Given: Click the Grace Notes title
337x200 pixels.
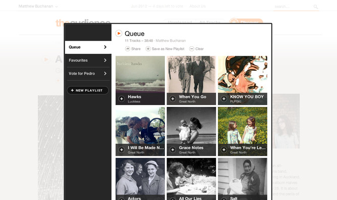Looking at the screenshot, I should point(191,148).
